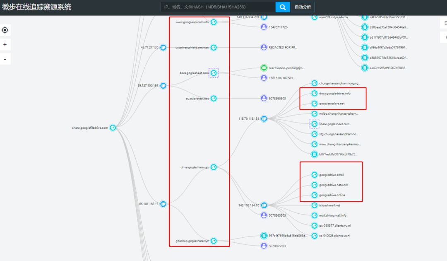
Task: Select the www.googleupload.info domain node icon
Action: pos(214,22)
